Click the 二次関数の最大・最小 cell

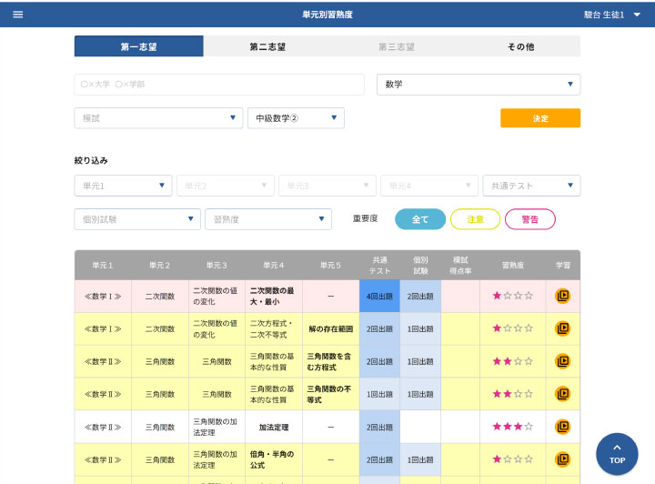[274, 296]
